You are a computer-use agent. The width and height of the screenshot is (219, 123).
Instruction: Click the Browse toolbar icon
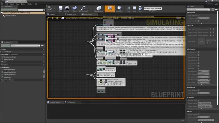67,9
